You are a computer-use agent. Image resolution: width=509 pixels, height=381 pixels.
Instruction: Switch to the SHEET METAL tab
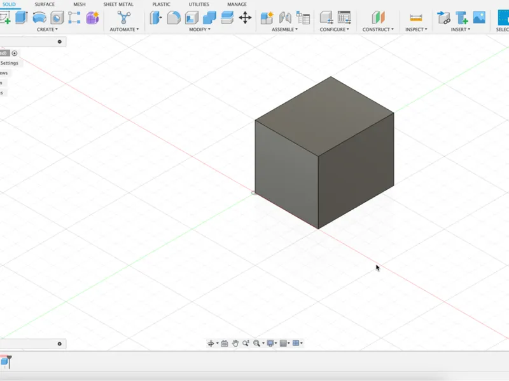(x=118, y=4)
